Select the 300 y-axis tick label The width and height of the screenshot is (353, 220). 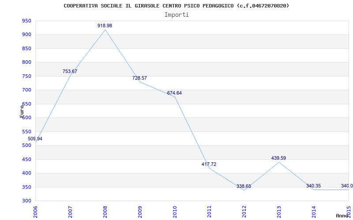pyautogui.click(x=26, y=201)
